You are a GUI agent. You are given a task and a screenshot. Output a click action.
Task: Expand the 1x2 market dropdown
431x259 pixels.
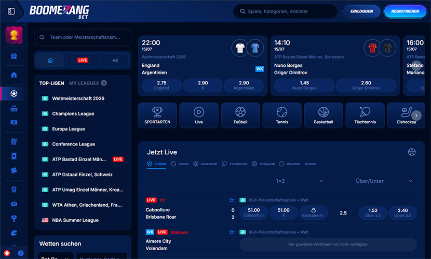click(x=299, y=181)
